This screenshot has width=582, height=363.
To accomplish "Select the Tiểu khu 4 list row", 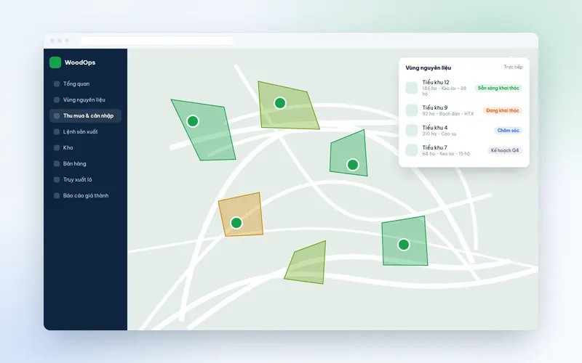I will click(x=463, y=131).
